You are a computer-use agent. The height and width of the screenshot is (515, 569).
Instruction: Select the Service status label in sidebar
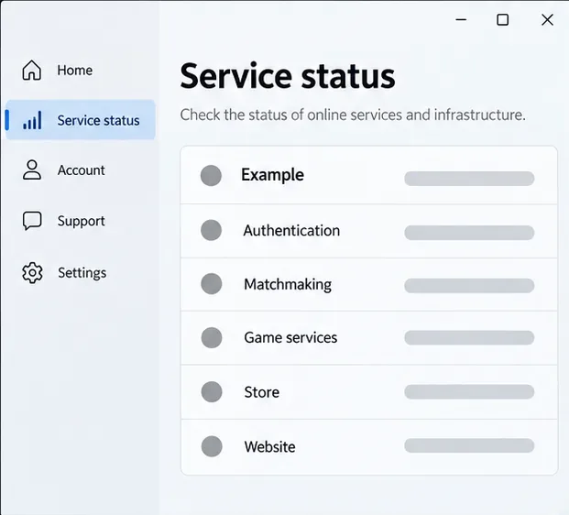click(x=98, y=120)
